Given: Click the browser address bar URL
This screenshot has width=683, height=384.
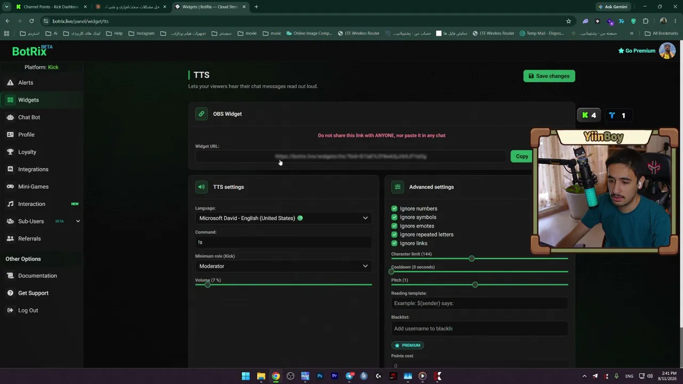Looking at the screenshot, I should (x=81, y=21).
